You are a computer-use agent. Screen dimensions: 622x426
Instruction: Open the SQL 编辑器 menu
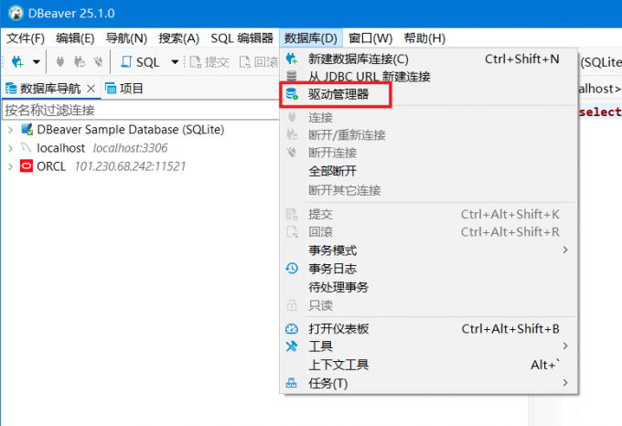point(242,38)
